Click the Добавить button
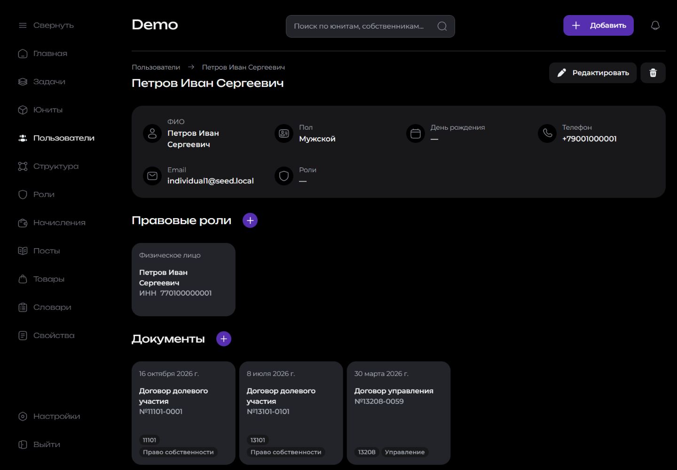 (x=598, y=25)
